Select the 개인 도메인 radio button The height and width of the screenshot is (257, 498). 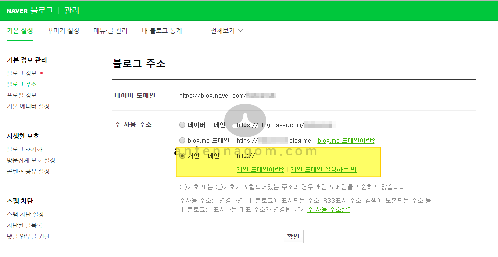click(x=182, y=156)
